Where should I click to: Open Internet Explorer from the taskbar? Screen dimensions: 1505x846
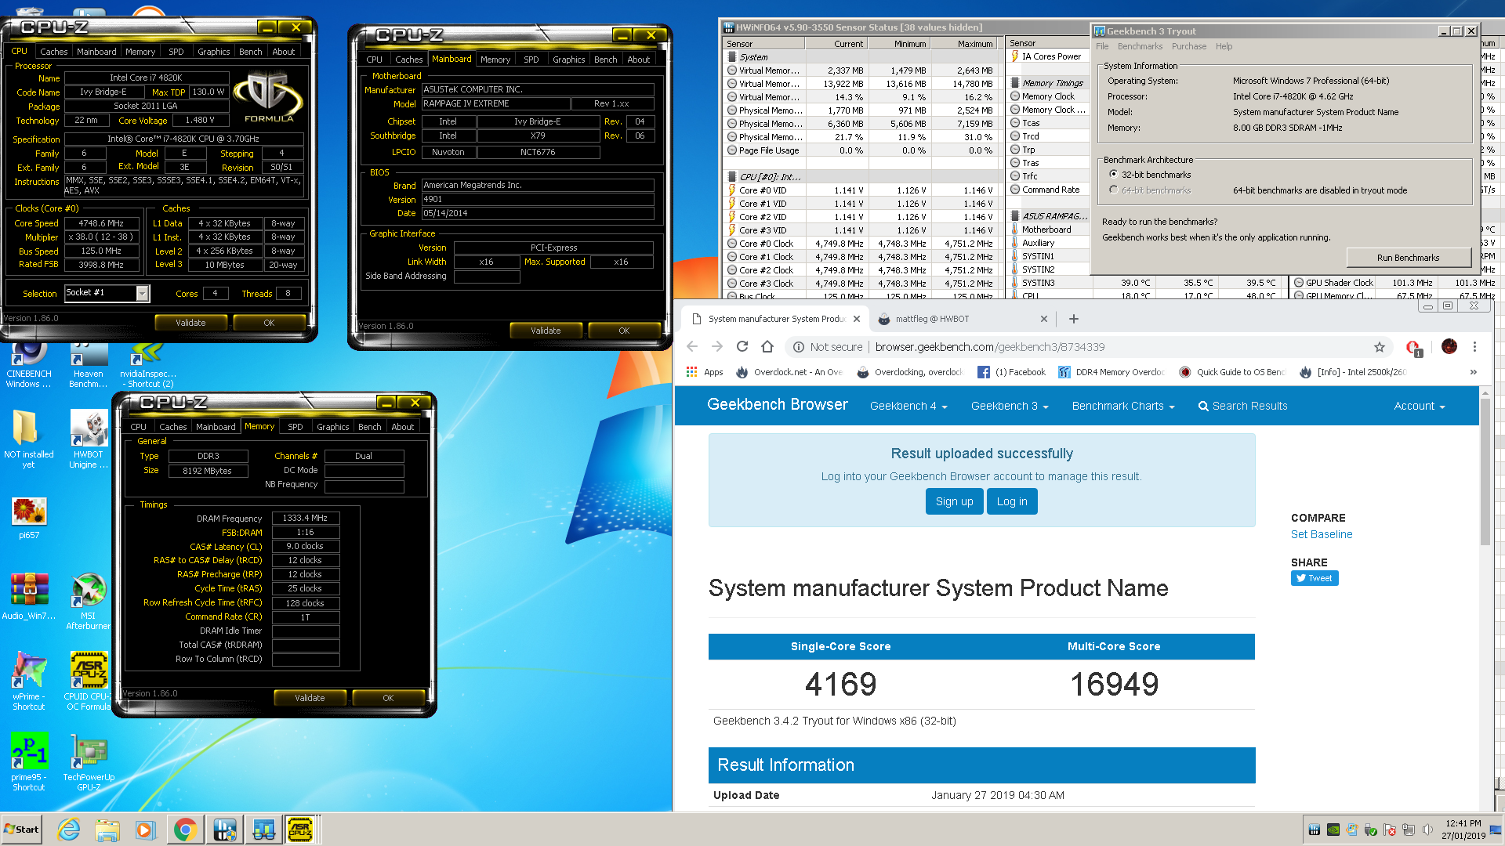tap(69, 830)
